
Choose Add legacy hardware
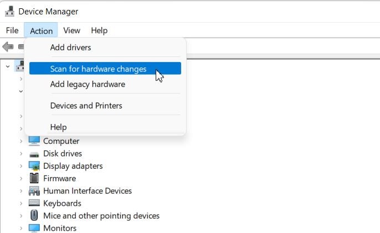click(88, 84)
